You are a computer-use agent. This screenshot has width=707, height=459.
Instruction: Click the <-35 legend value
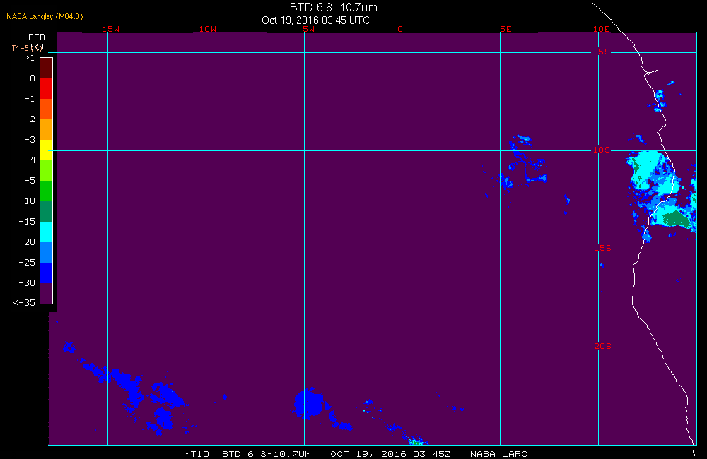pyautogui.click(x=24, y=303)
